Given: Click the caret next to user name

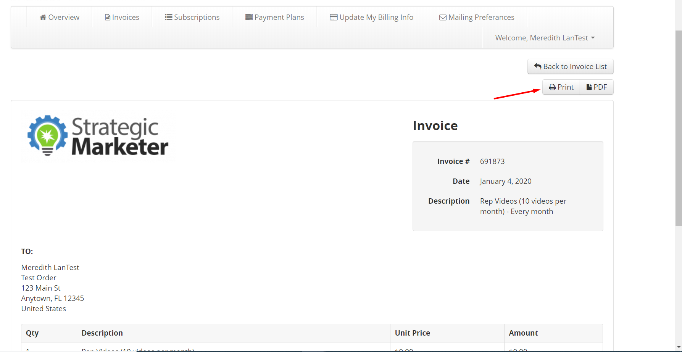Looking at the screenshot, I should pyautogui.click(x=593, y=38).
